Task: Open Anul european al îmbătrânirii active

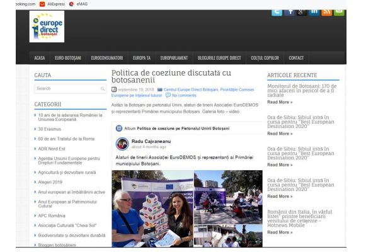Action: tap(72, 192)
